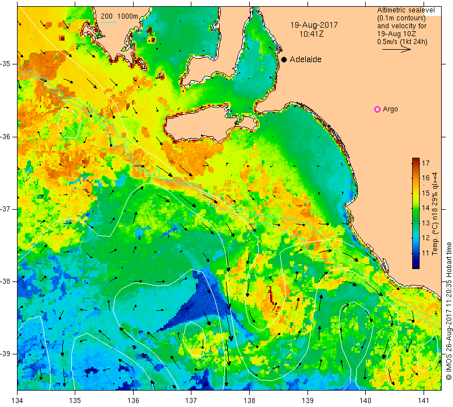453x407 pixels.
Task: Click the 141 longitude axis label
Action: coord(424,400)
